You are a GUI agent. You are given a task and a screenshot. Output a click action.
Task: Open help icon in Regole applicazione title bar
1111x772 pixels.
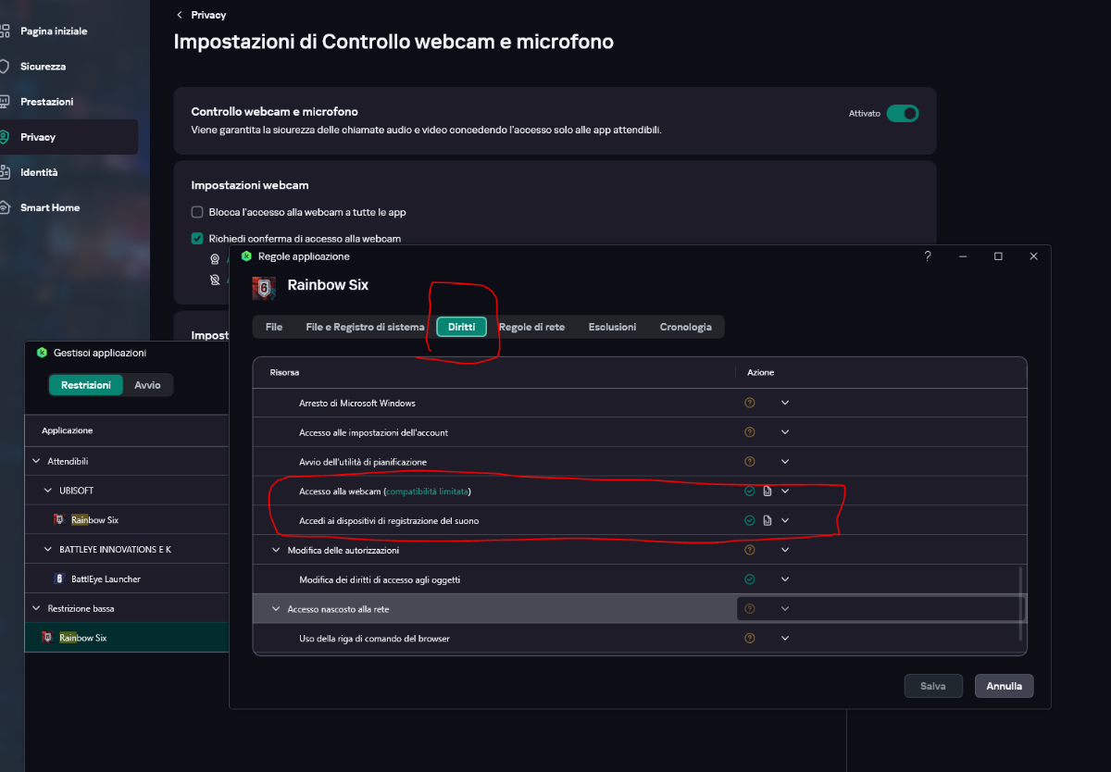click(x=928, y=256)
